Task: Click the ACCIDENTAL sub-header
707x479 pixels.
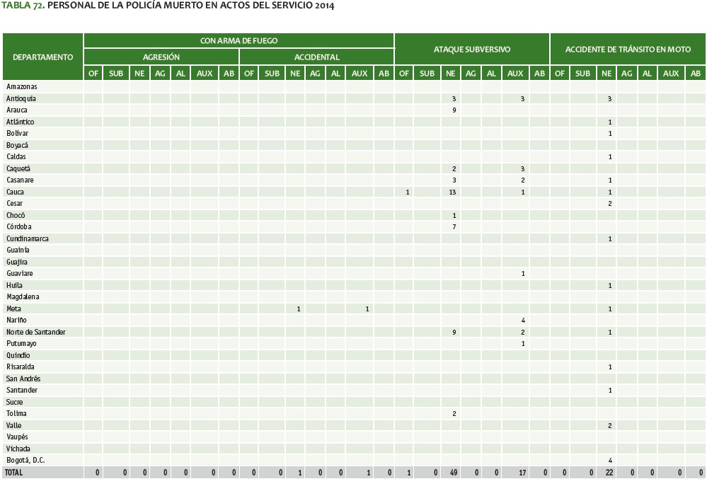Action: click(x=316, y=57)
